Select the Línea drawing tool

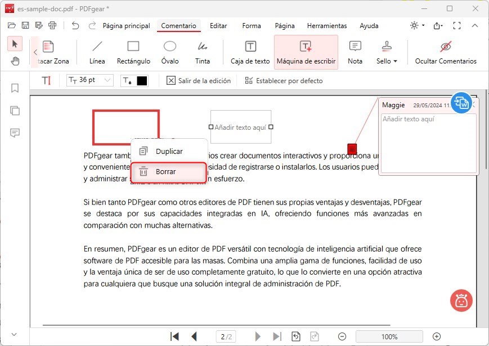97,52
